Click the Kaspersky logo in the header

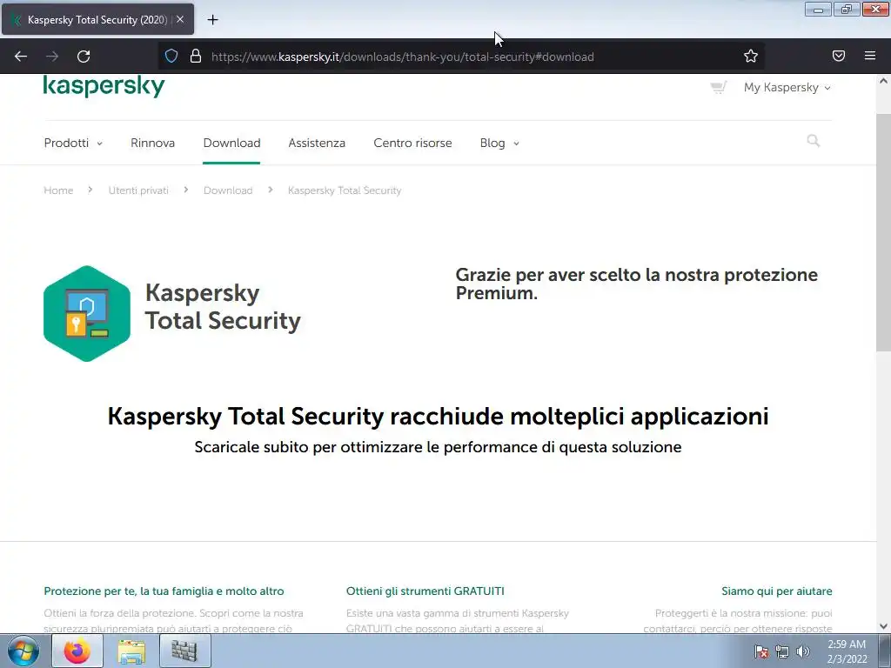[x=104, y=86]
